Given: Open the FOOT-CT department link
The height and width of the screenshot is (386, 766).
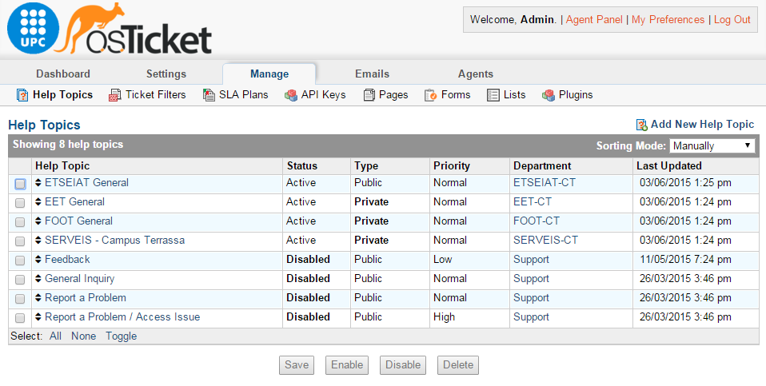Looking at the screenshot, I should tap(537, 221).
